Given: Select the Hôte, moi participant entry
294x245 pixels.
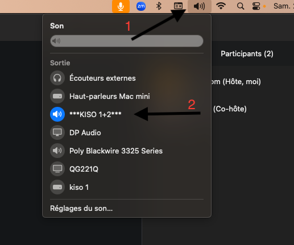Looking at the screenshot, I should [x=236, y=82].
